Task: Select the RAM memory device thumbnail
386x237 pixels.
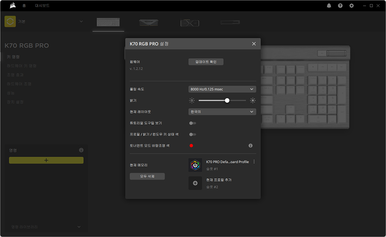Action: pyautogui.click(x=149, y=23)
